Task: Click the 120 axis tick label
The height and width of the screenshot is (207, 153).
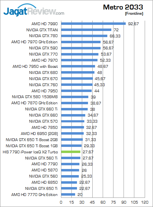Action: (x=145, y=202)
